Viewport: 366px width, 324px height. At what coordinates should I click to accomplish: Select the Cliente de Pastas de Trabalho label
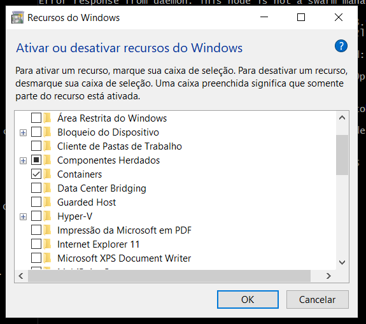[x=120, y=146]
